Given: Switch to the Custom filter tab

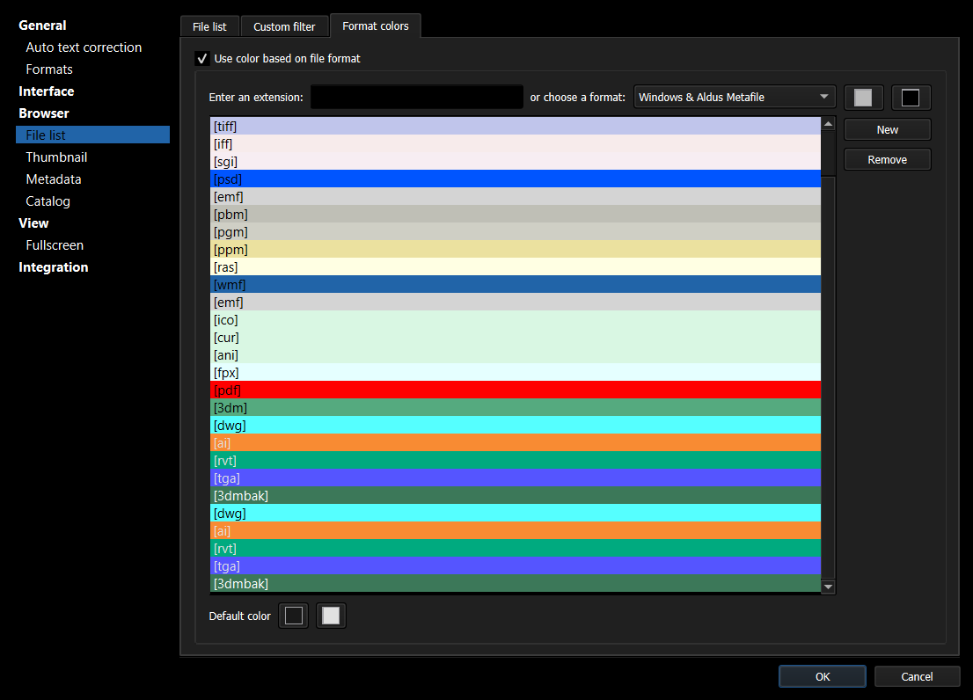Looking at the screenshot, I should point(284,26).
